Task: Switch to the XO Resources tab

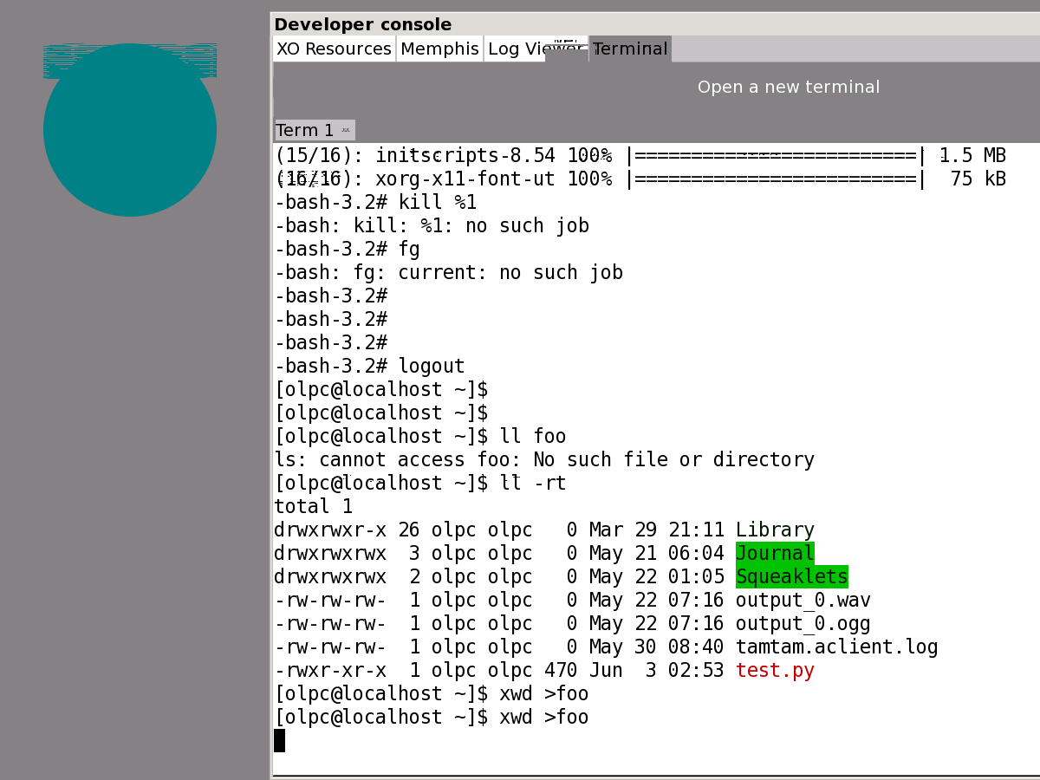Action: click(334, 49)
